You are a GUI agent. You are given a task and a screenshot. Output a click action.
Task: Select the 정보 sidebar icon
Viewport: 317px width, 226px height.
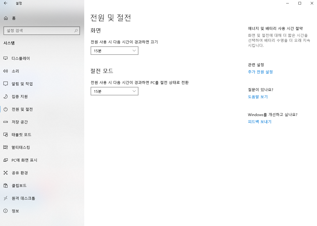6,211
